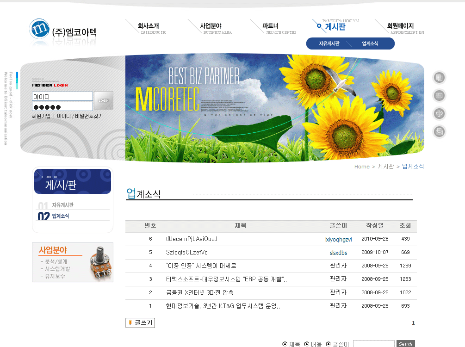Select 업계소식 in the blue submenu bar

[370, 43]
